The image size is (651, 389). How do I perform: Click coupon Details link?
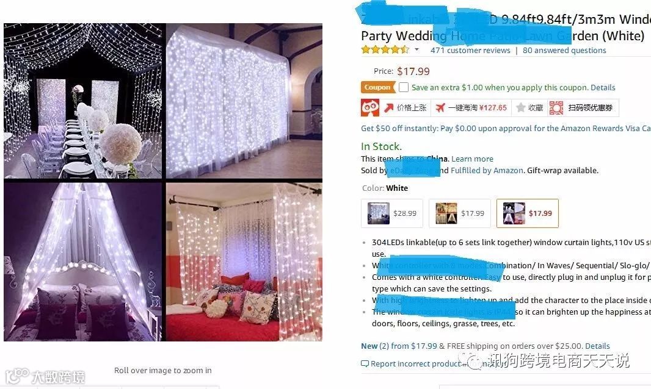603,88
